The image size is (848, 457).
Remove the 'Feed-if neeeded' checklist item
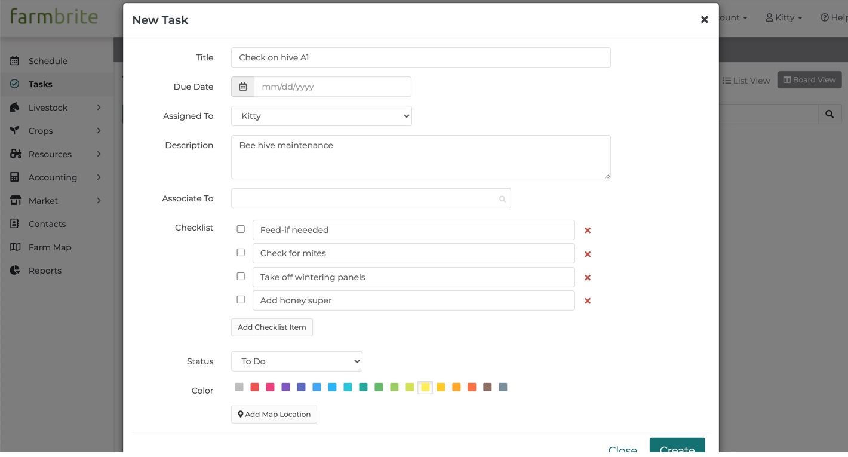pyautogui.click(x=588, y=231)
